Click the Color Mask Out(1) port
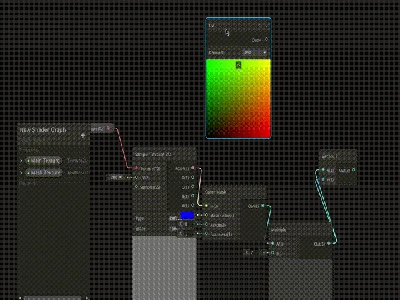Screen dimensions: 400x300 [262, 206]
